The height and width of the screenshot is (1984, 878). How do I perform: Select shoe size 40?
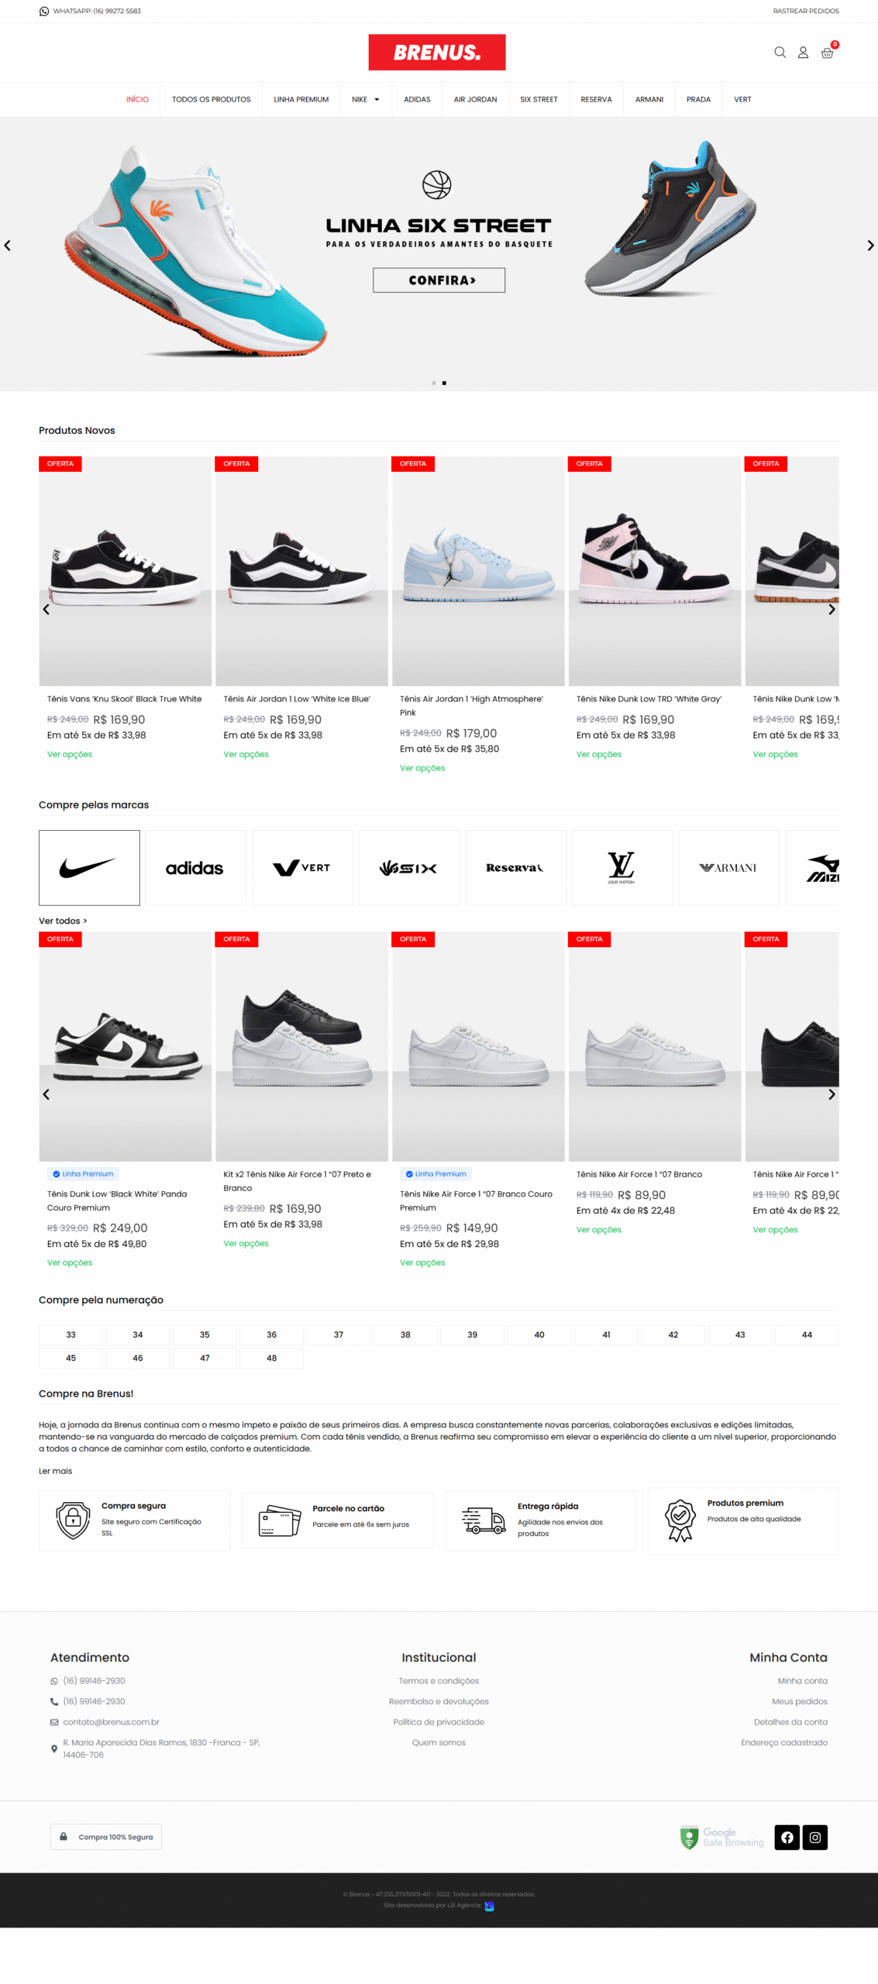pyautogui.click(x=539, y=1334)
